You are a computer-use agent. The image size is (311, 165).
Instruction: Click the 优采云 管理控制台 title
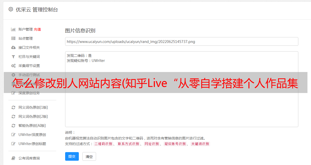click(x=37, y=10)
